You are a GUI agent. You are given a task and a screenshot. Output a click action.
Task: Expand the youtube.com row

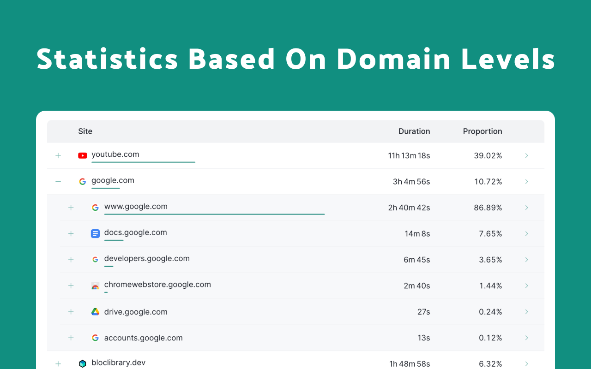coord(58,155)
